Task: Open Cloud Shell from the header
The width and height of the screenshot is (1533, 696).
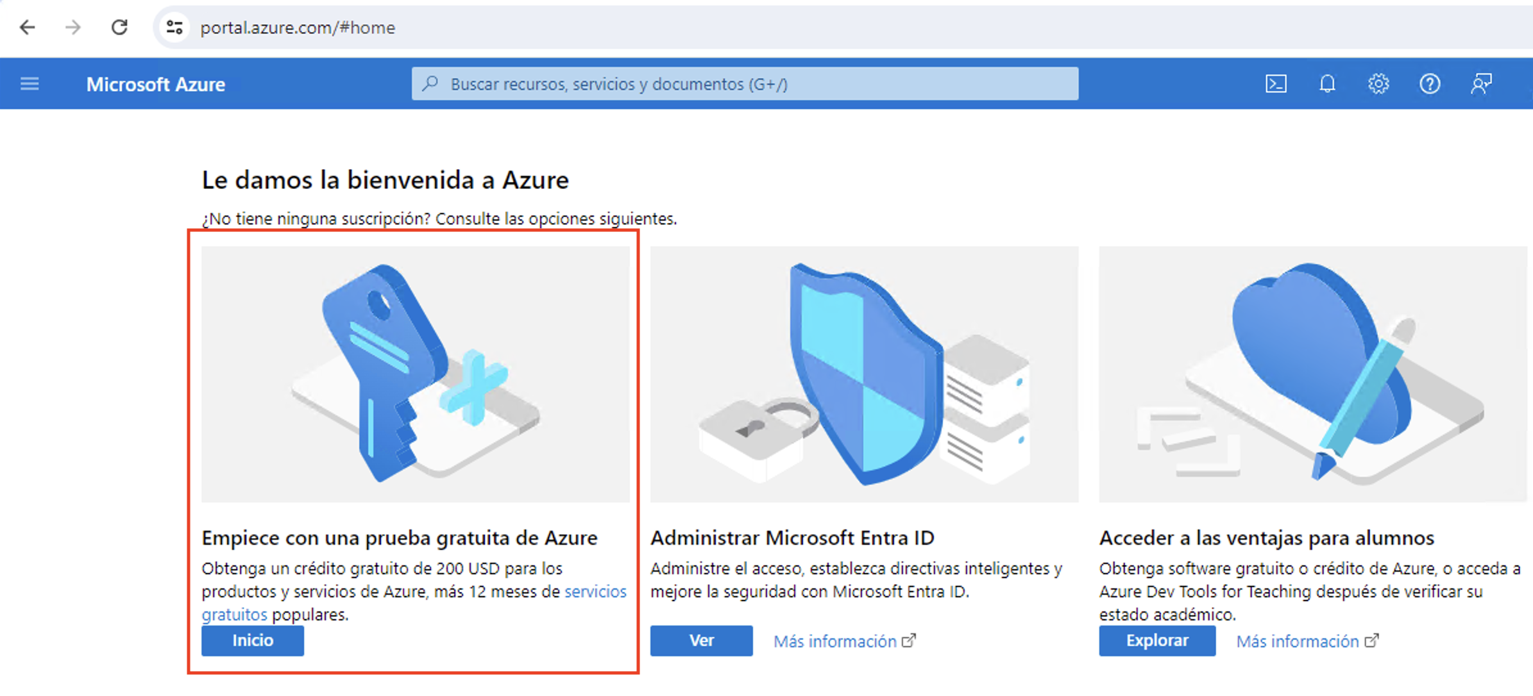Action: [x=1276, y=84]
